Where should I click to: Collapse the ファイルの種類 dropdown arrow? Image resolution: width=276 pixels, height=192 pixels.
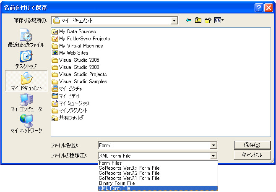(213, 156)
